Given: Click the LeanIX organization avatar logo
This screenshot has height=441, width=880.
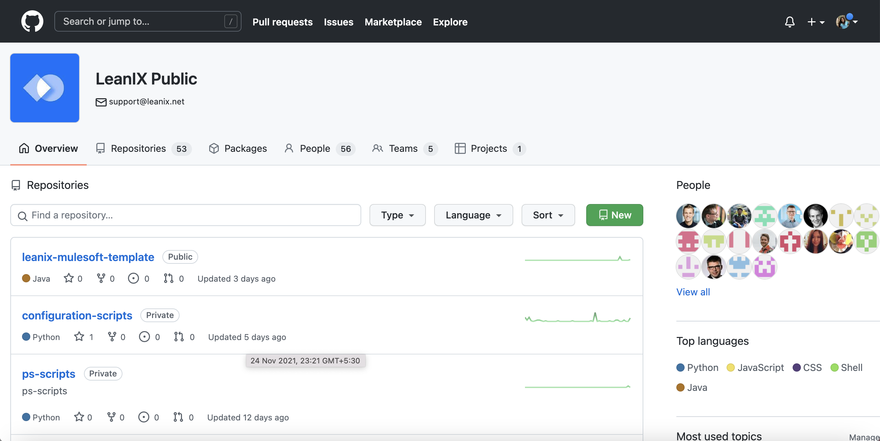Looking at the screenshot, I should pos(45,88).
